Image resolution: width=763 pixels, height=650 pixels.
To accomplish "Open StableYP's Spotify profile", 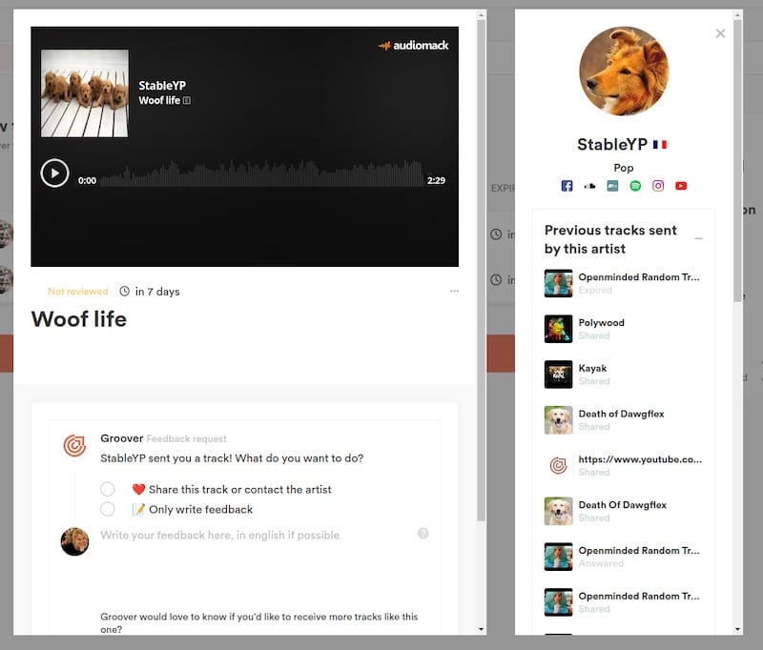I will pyautogui.click(x=635, y=186).
